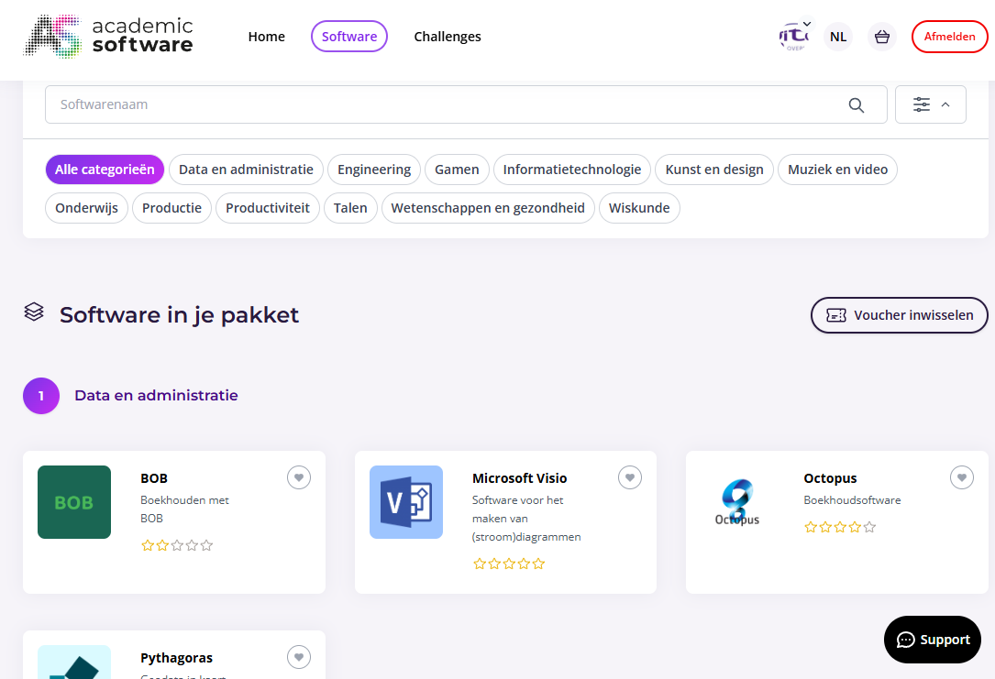995x679 pixels.
Task: Open the Octopus software title
Action: (830, 478)
